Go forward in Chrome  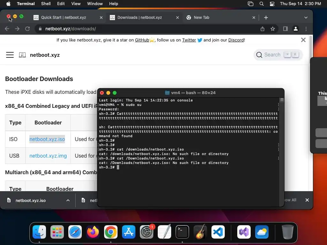pos(17,29)
